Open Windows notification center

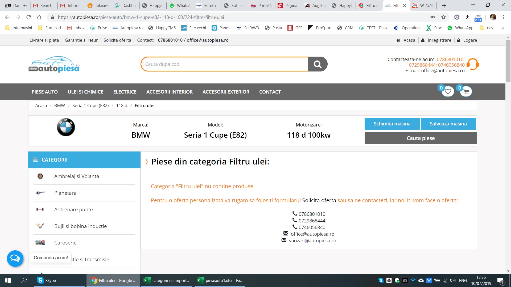point(500,281)
